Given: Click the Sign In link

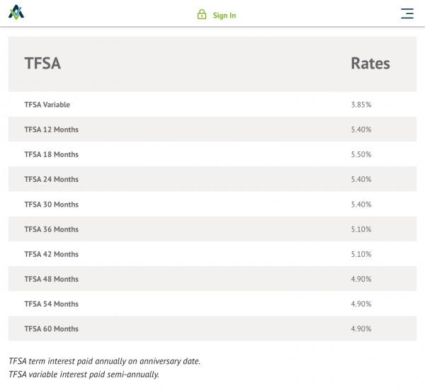Looking at the screenshot, I should (224, 16).
